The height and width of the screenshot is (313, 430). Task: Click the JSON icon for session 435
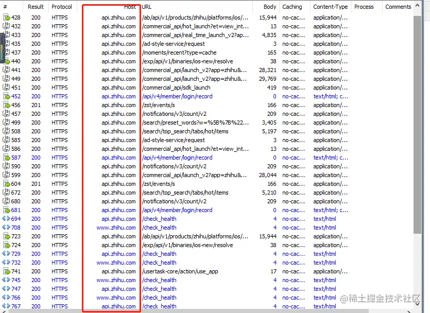coord(6,44)
